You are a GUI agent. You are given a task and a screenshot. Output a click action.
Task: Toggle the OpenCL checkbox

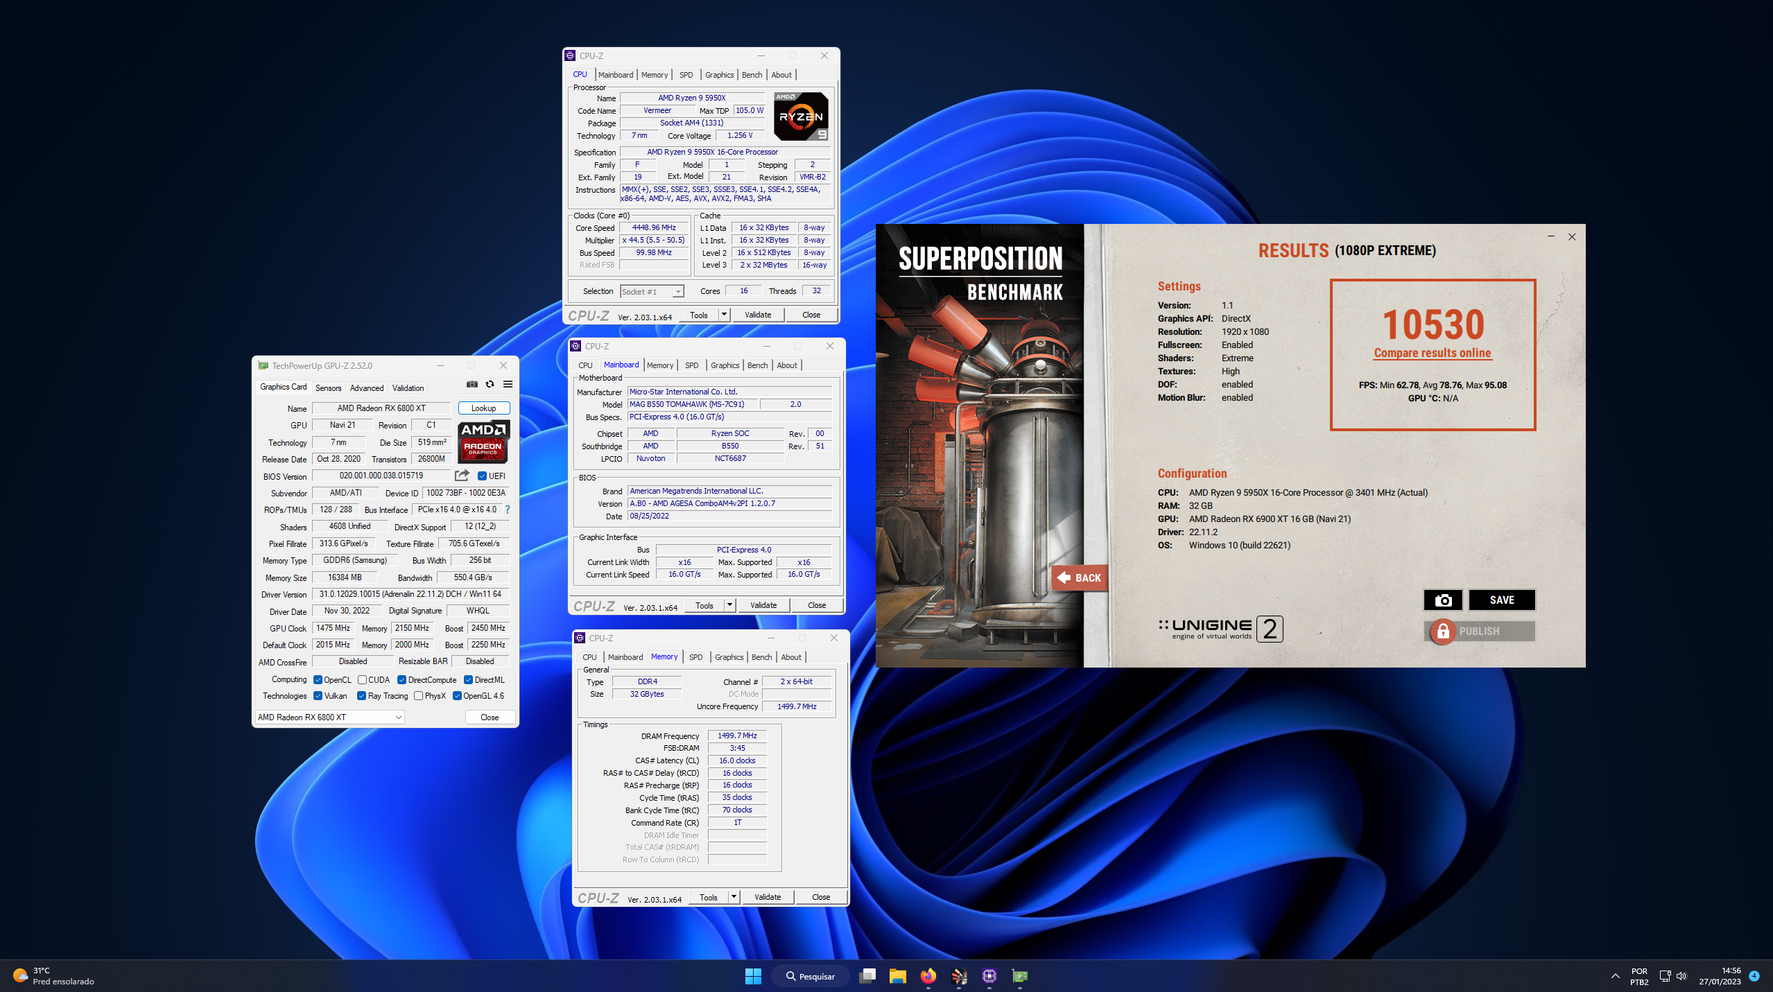318,679
